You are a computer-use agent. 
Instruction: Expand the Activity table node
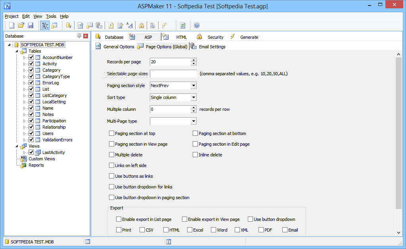[x=24, y=64]
